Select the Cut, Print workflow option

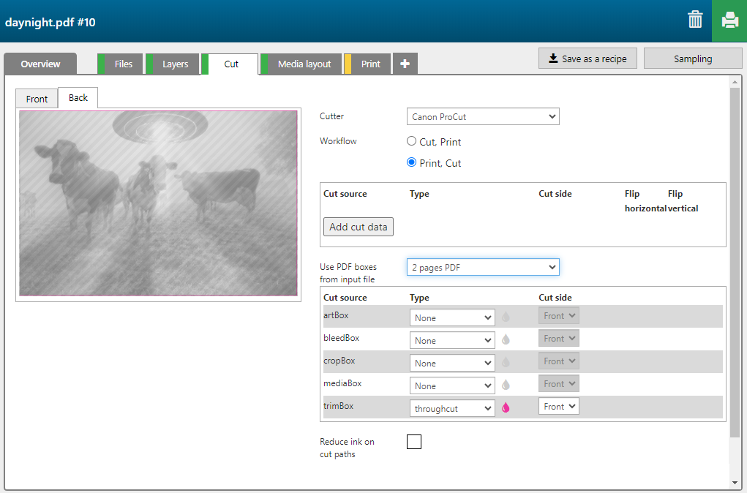pos(412,142)
